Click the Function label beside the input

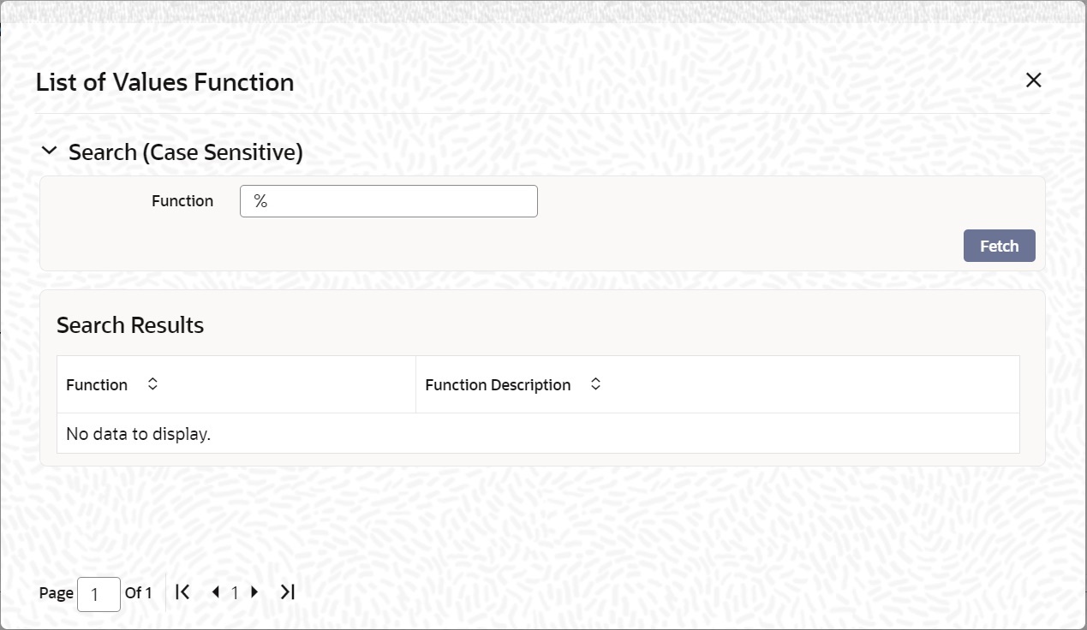182,201
